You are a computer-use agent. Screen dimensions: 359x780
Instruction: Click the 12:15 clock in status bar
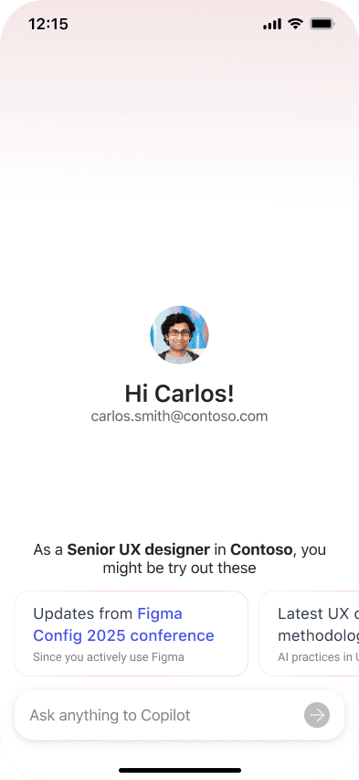[x=48, y=24]
